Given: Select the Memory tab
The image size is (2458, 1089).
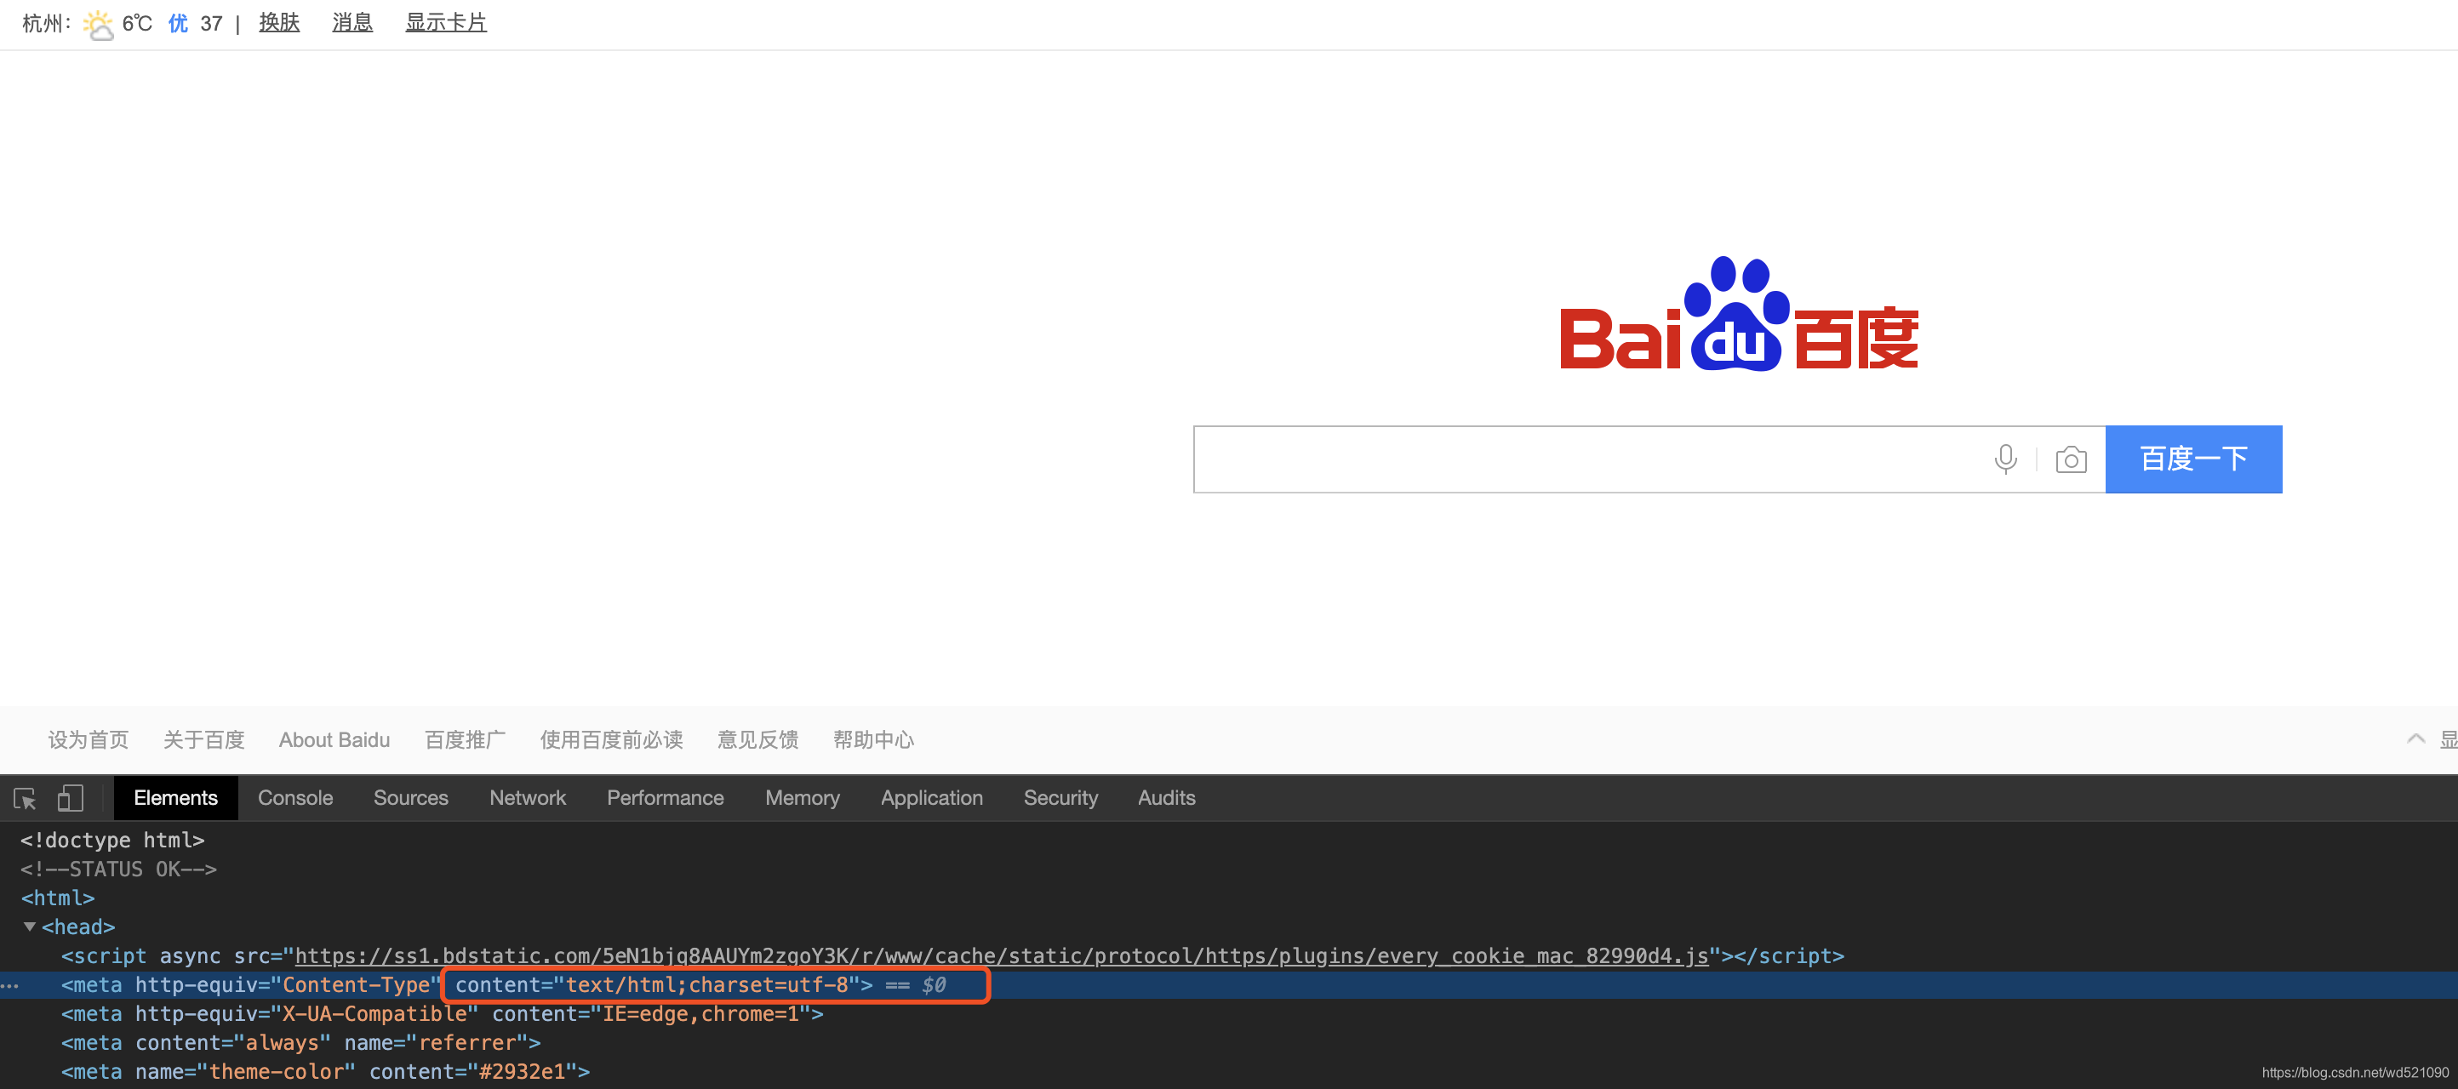Looking at the screenshot, I should pyautogui.click(x=803, y=798).
